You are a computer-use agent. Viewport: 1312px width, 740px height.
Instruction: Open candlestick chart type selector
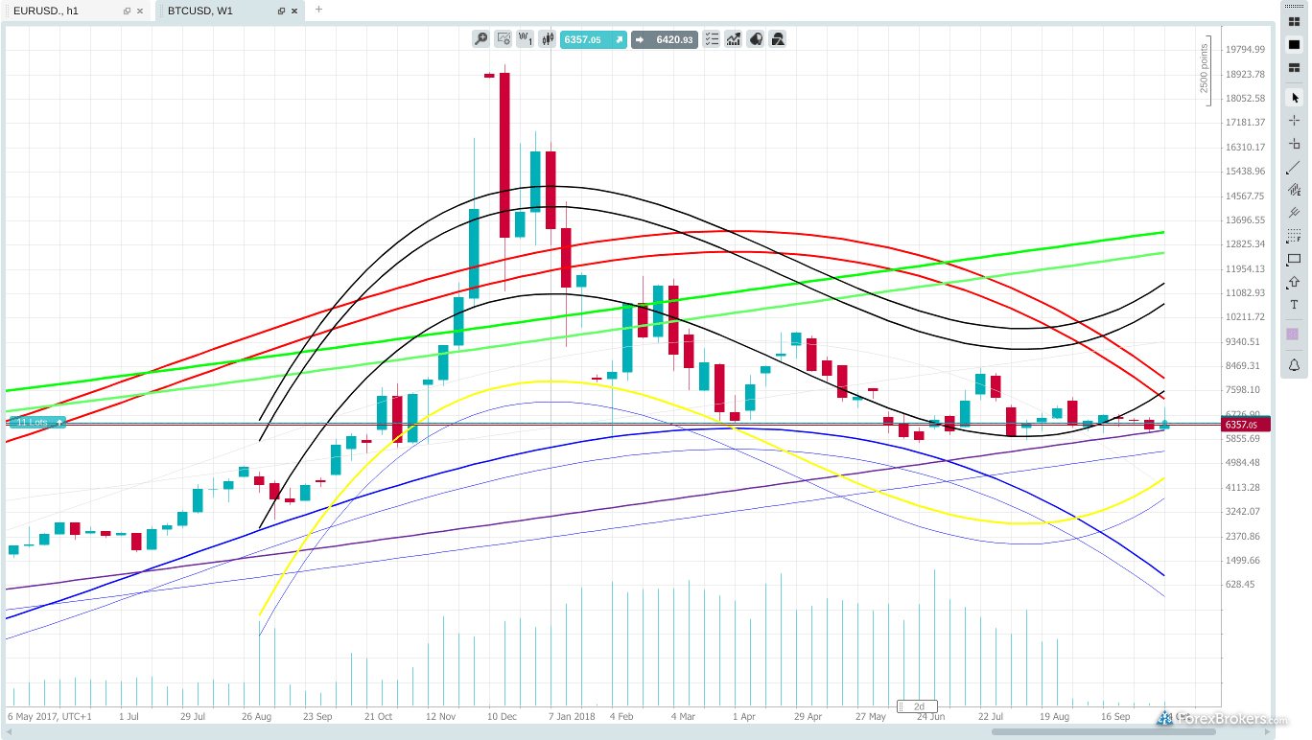(x=549, y=39)
